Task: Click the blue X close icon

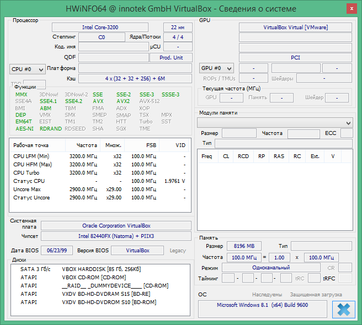Action: 344,309
